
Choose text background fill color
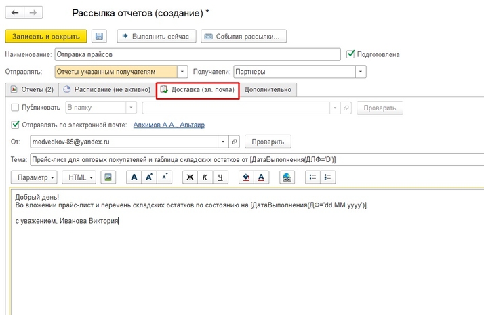point(246,177)
